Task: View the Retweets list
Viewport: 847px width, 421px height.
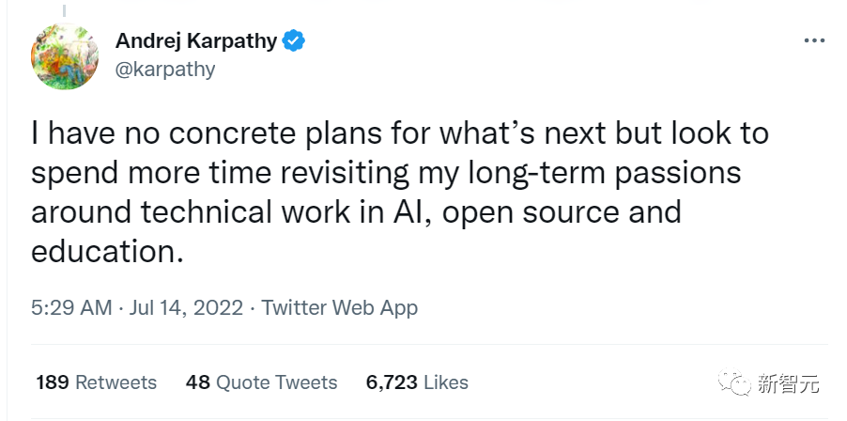Action: (115, 382)
